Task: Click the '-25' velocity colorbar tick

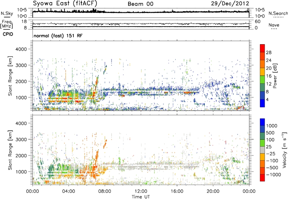Action: [x=271, y=154]
